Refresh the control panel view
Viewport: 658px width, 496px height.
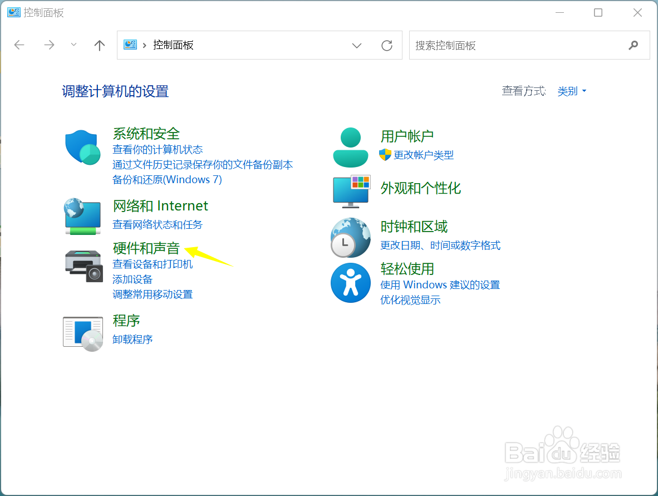pos(387,45)
